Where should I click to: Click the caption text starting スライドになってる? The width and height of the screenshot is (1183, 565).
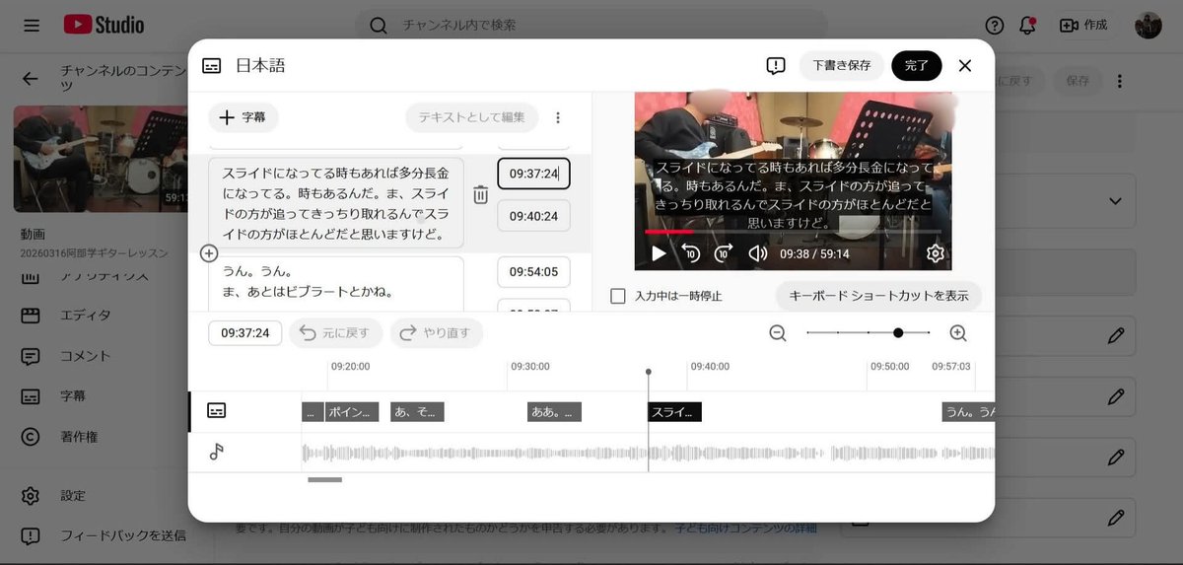pyautogui.click(x=336, y=203)
